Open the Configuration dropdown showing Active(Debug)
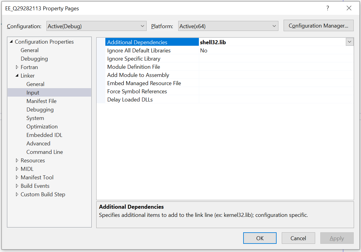This screenshot has width=361, height=252. (97, 26)
